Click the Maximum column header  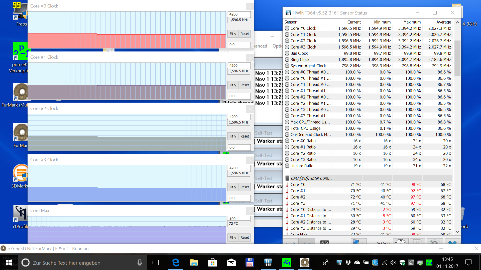pos(412,22)
